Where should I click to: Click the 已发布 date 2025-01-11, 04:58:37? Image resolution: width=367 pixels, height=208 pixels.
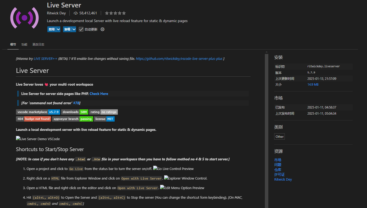[322, 107]
